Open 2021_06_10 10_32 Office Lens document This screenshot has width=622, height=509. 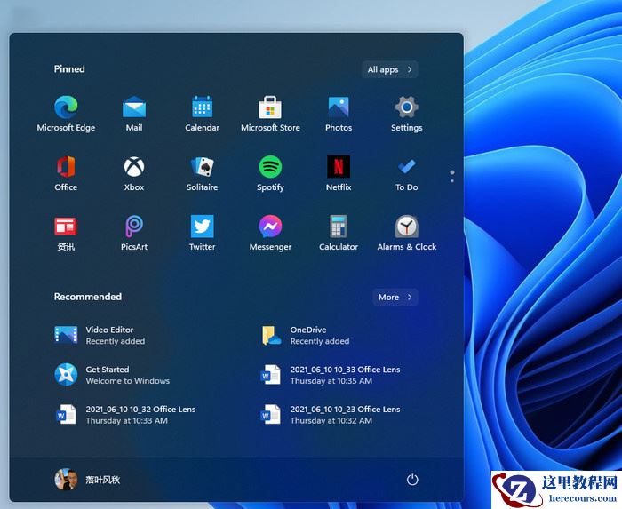[x=125, y=414]
